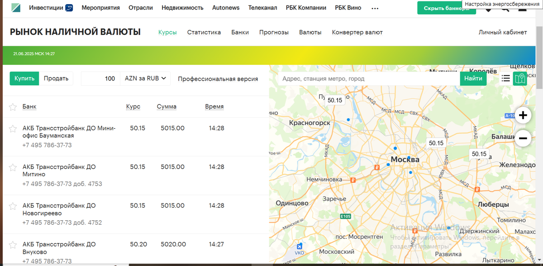
Task: Open Личный кабинет link
Action: (503, 32)
